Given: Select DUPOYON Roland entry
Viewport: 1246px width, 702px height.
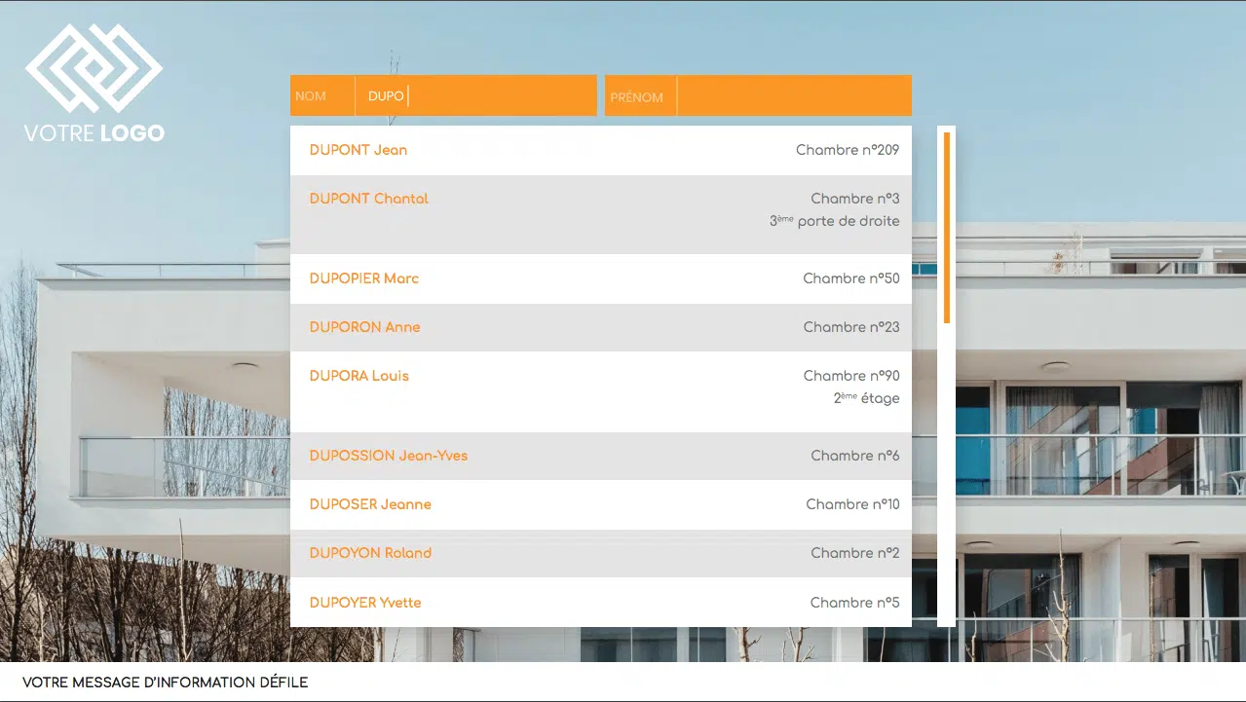Looking at the screenshot, I should (370, 553).
